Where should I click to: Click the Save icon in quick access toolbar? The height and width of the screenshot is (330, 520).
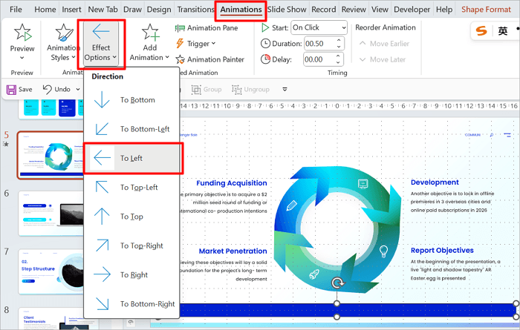(x=19, y=89)
